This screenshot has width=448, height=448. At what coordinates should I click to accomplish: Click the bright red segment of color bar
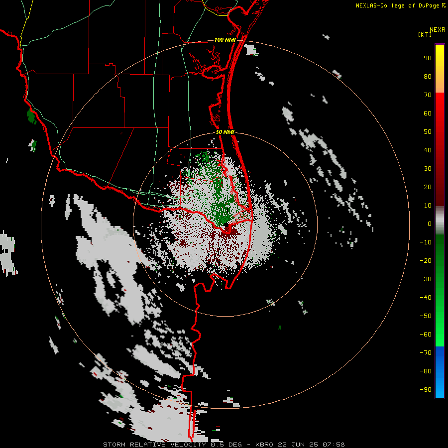[x=440, y=149]
